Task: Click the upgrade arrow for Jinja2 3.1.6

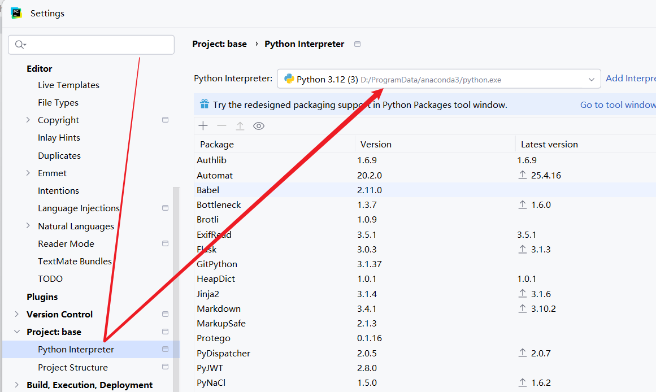Action: coord(523,294)
